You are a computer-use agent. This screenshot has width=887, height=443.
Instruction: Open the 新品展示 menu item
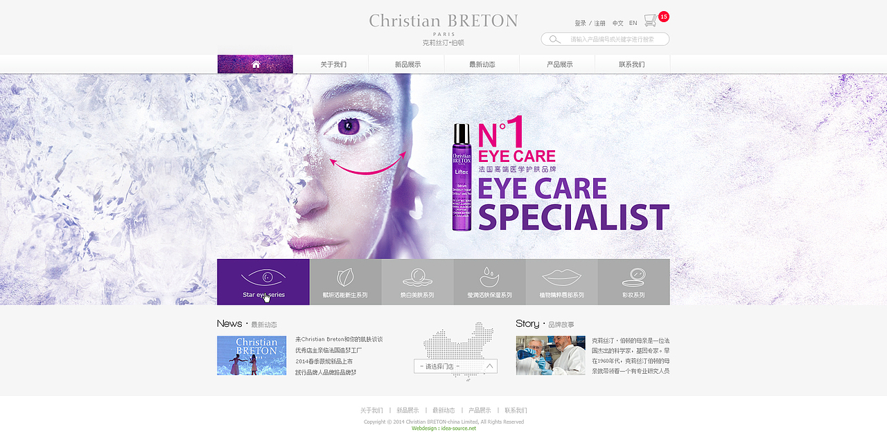(407, 64)
